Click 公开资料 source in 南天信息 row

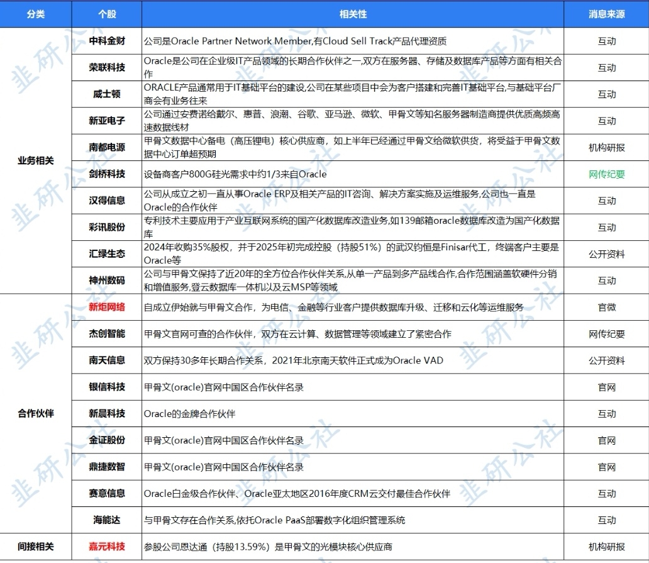(x=606, y=360)
